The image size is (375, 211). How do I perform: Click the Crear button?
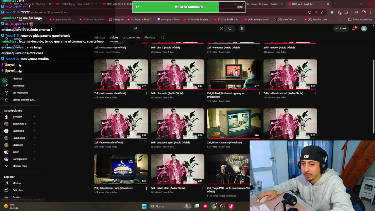pyautogui.click(x=341, y=28)
